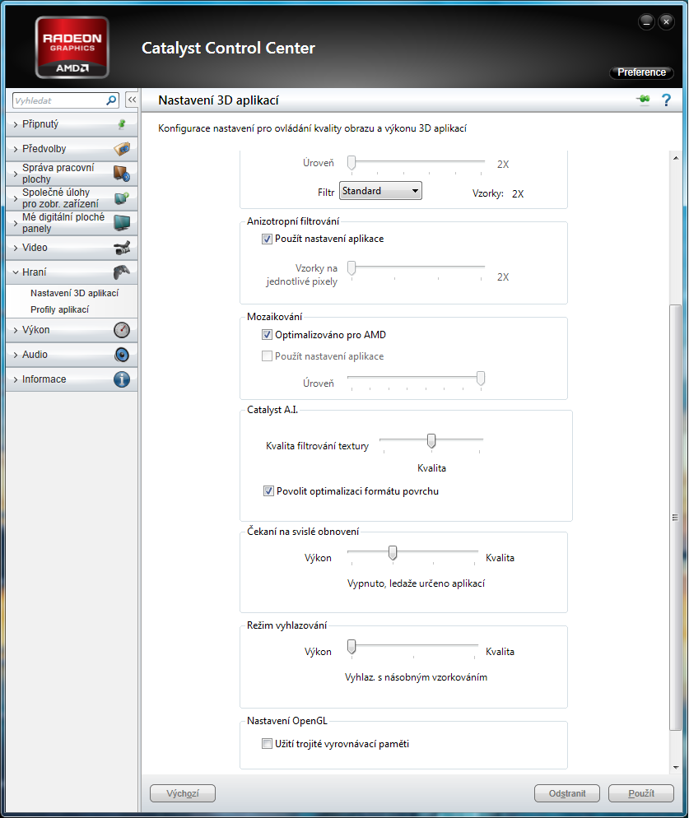Click the Mozaikování Úroveň slider handle

tap(481, 379)
